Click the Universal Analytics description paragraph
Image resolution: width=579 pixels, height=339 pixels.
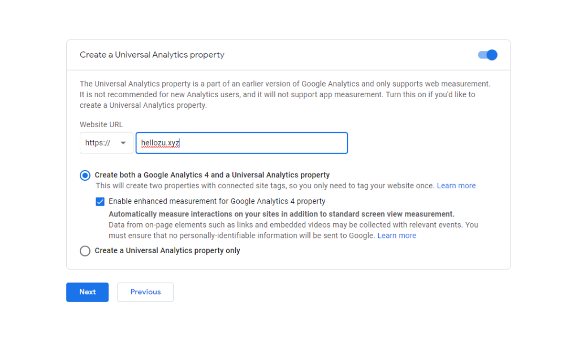[285, 94]
